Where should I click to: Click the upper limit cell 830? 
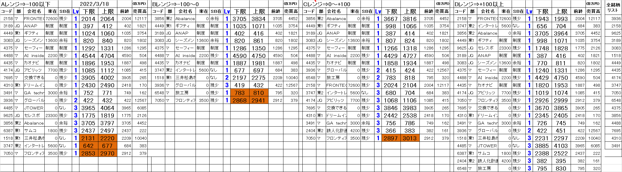[561, 169]
